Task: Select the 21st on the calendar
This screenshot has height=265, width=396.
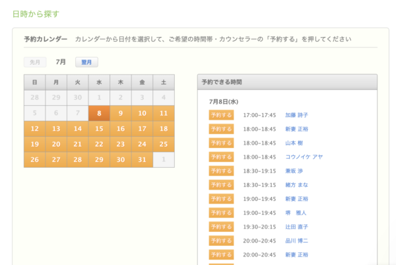Action: click(77, 144)
